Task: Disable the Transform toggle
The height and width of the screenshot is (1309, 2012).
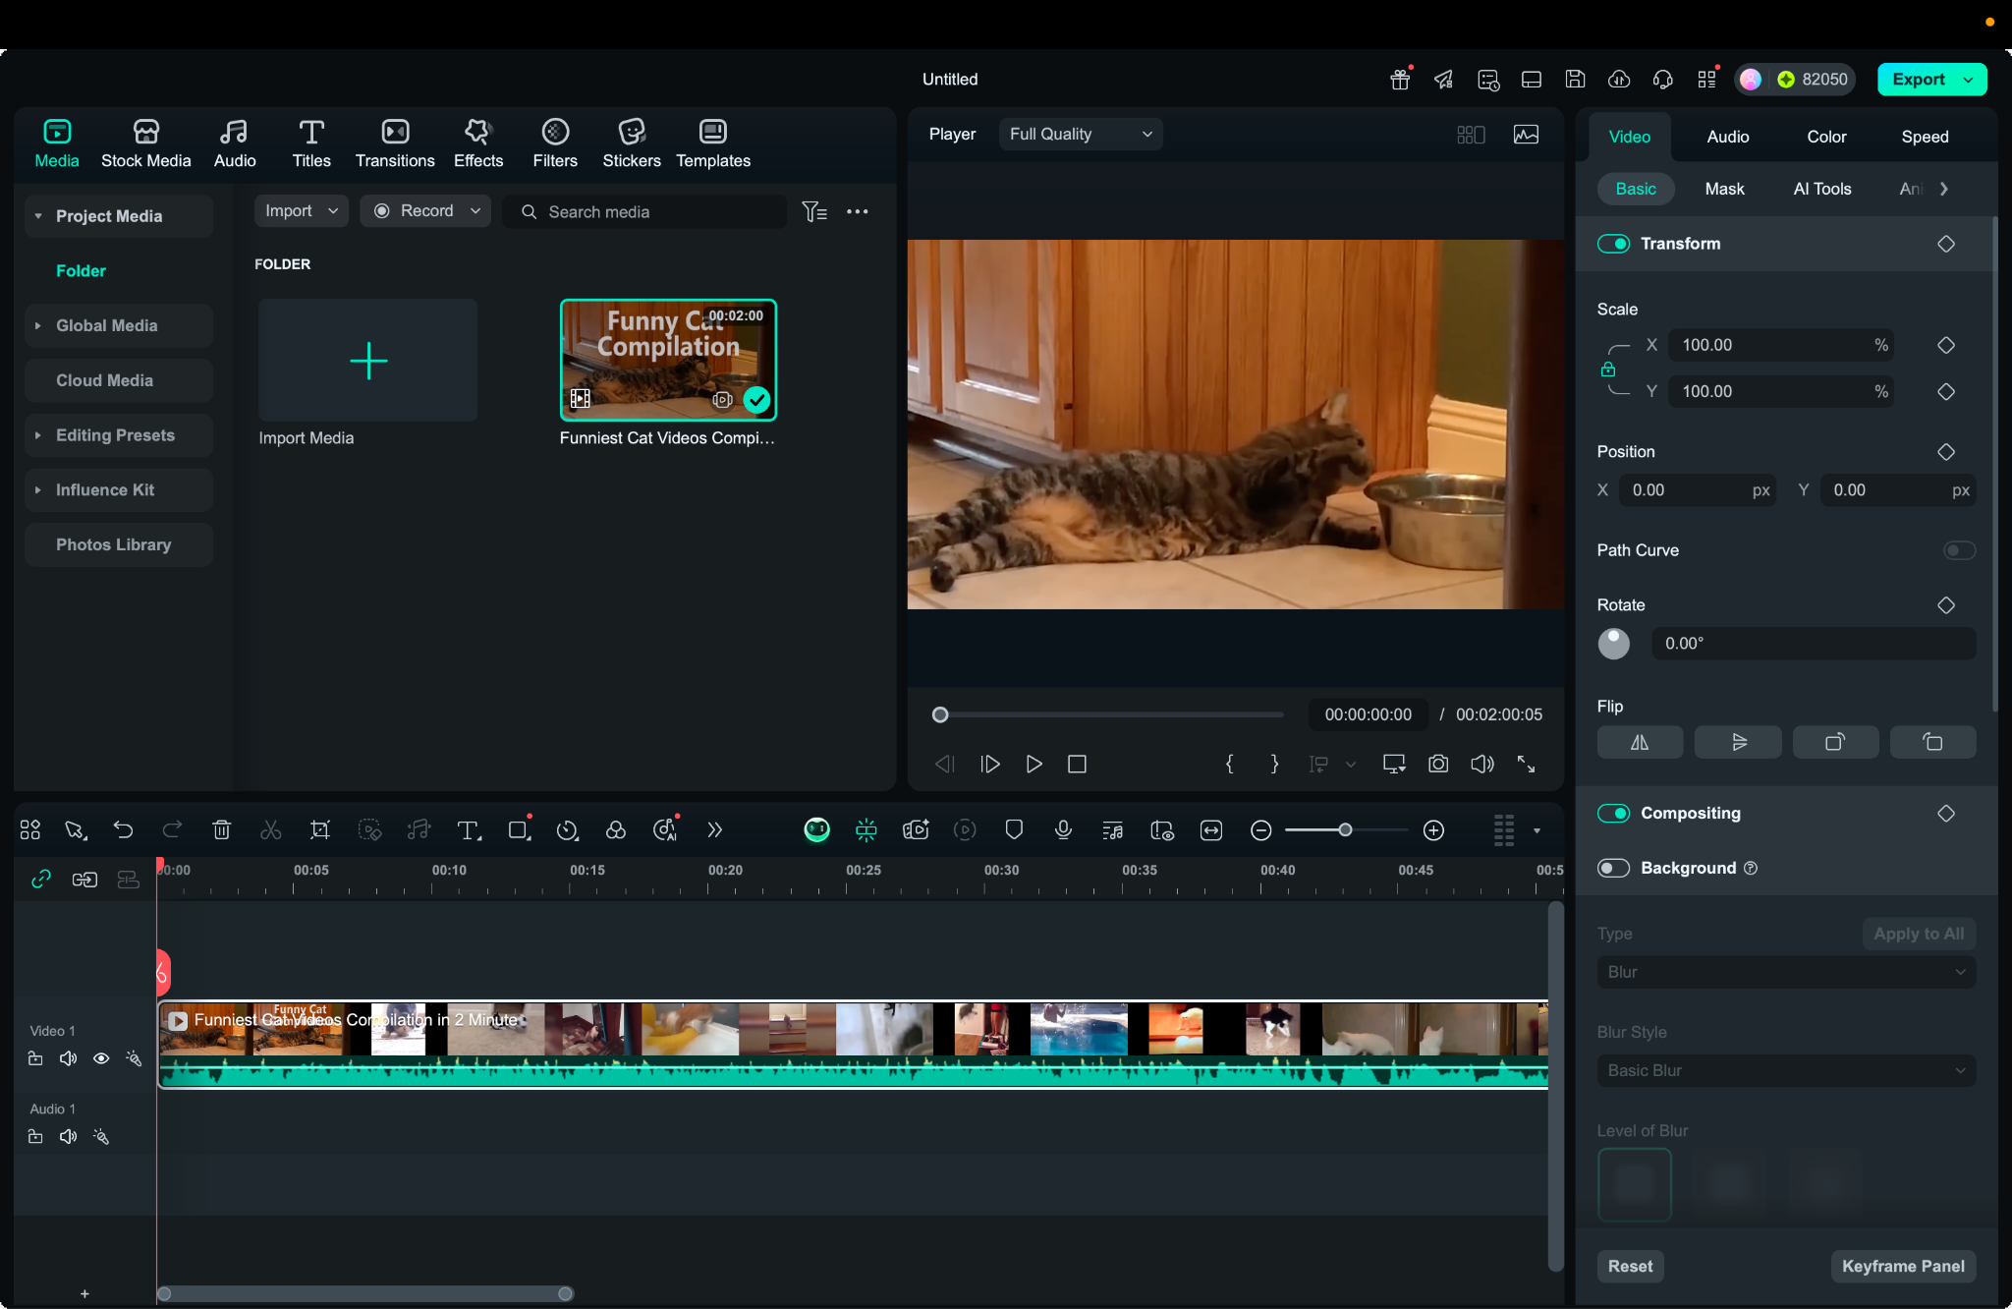Action: point(1613,244)
